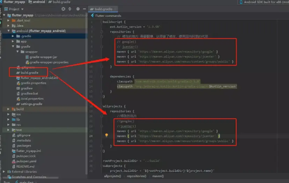Select gradlew.bat file
The height and width of the screenshot is (183, 289).
[x=29, y=93]
